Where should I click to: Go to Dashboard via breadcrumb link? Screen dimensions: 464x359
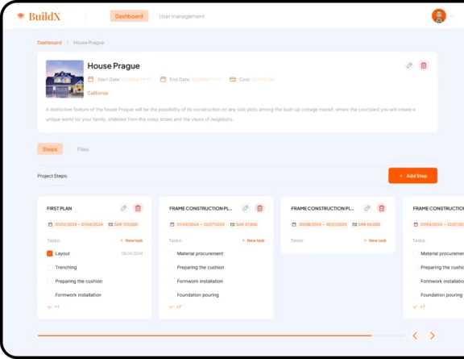coord(49,43)
